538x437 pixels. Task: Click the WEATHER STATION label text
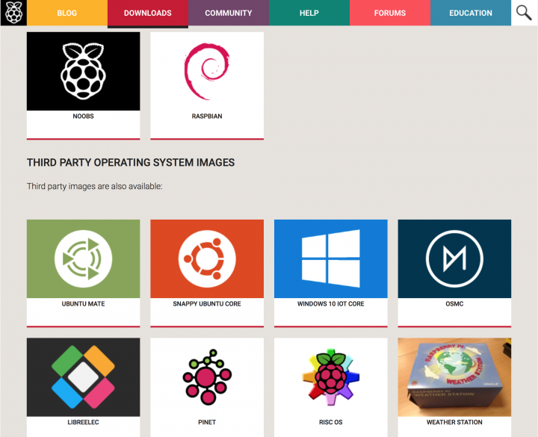(454, 422)
